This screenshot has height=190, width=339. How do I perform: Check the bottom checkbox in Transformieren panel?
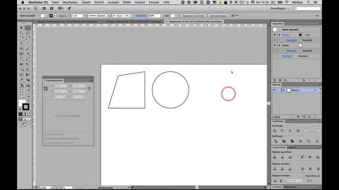(46, 142)
